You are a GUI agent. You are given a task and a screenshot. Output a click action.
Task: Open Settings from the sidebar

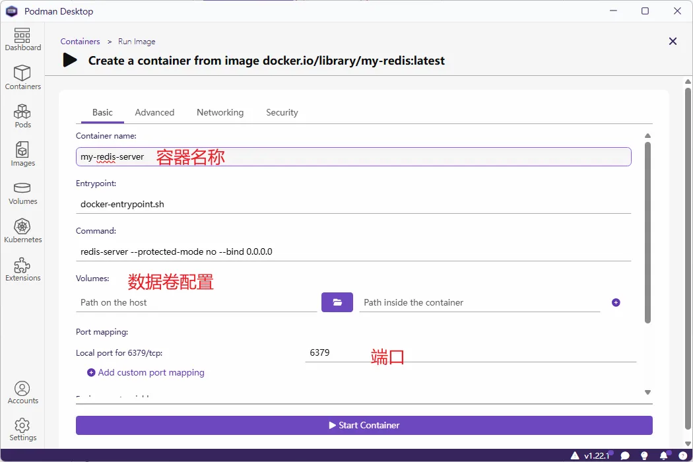pos(22,429)
